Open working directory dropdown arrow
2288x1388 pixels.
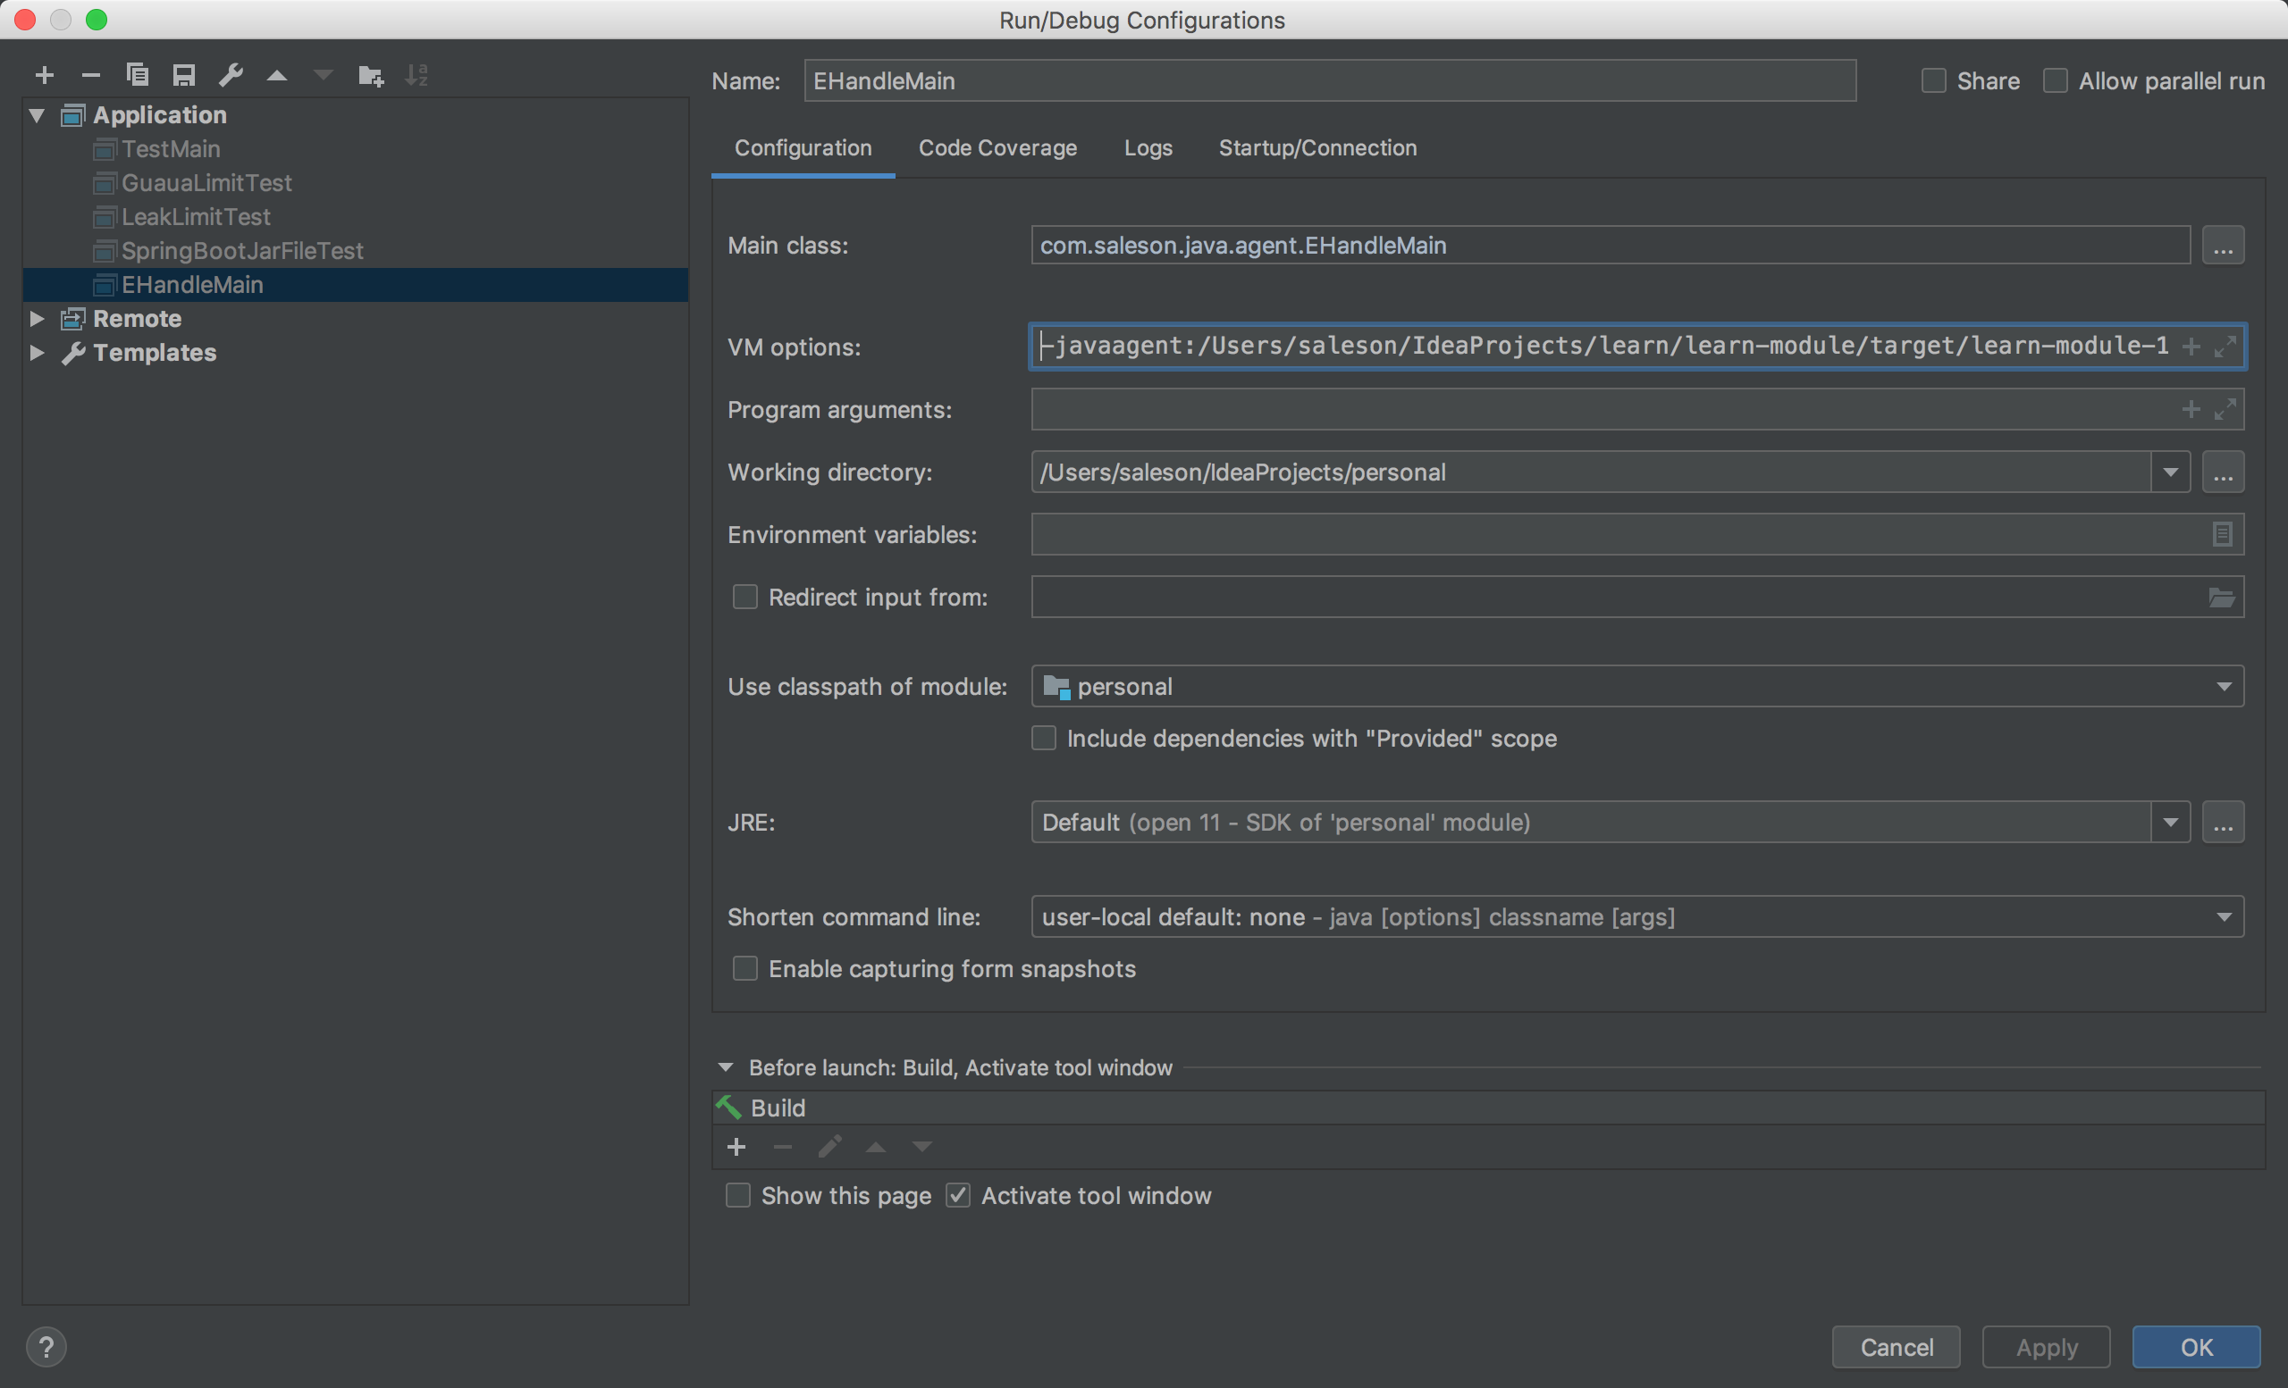(2171, 472)
